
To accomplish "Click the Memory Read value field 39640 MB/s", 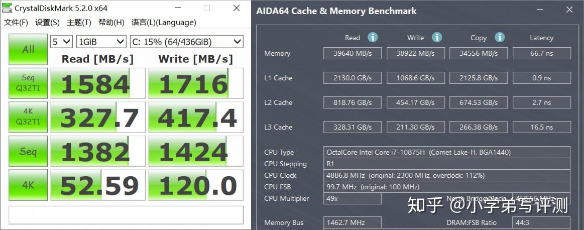I will (353, 53).
